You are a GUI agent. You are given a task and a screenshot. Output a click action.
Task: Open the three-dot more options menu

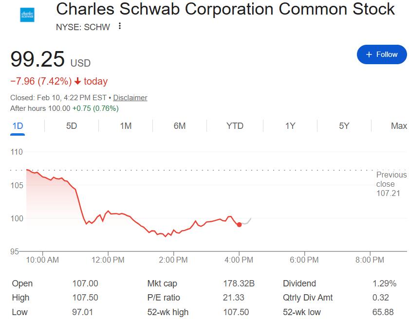pos(120,26)
